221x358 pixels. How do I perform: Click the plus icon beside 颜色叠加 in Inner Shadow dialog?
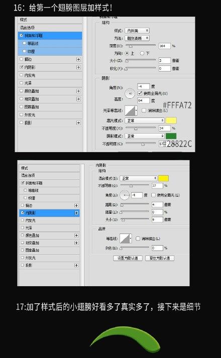point(76,235)
